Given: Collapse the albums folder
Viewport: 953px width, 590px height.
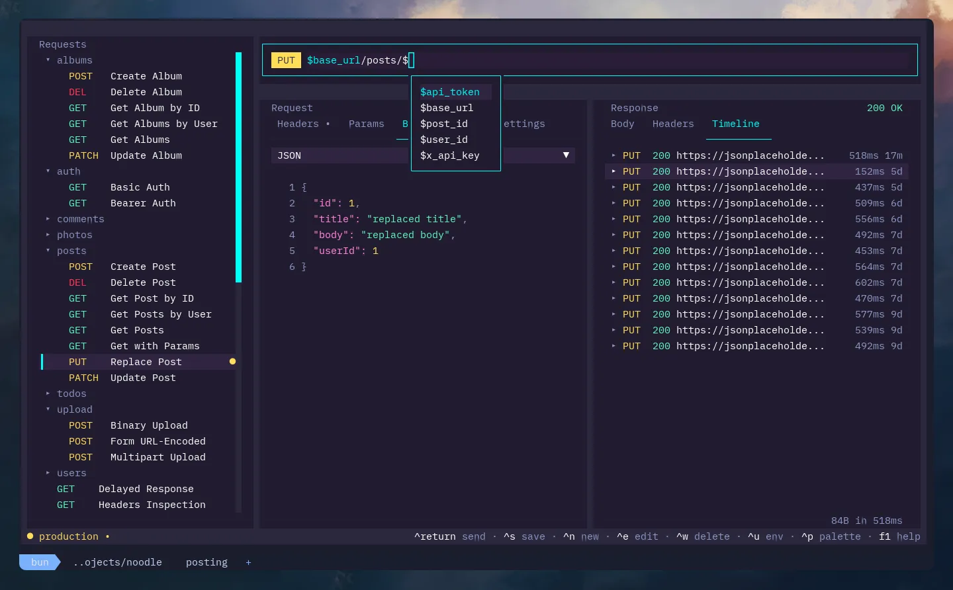Looking at the screenshot, I should (48, 60).
